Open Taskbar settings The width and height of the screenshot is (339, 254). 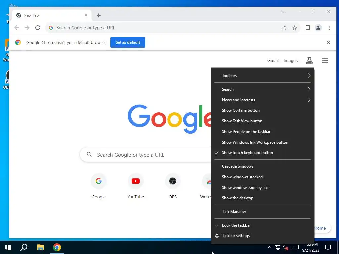coord(262,236)
